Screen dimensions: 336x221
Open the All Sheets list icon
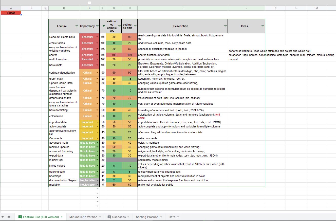click(x=9, y=217)
